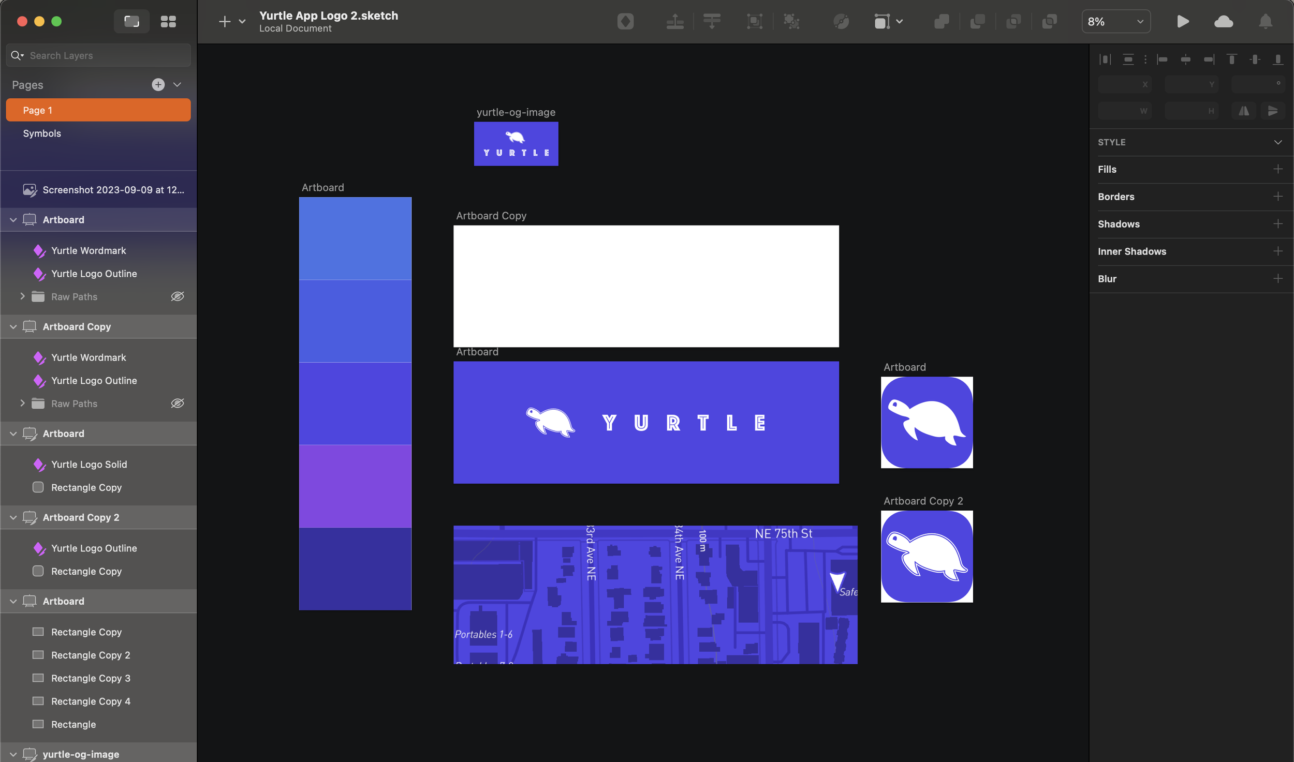Open the notifications bell
The height and width of the screenshot is (762, 1294).
(1266, 21)
